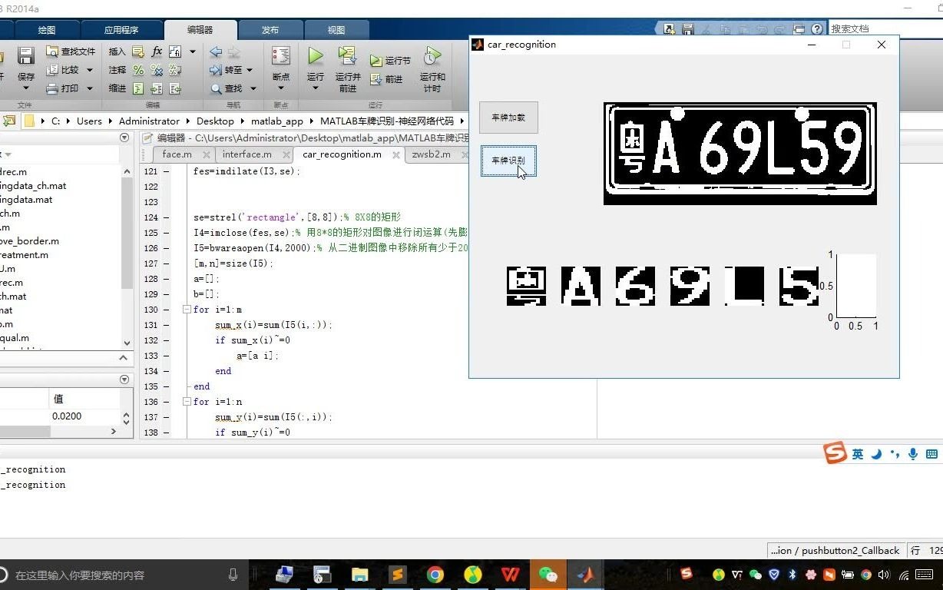Collapse the current folder panel
Viewport: 943px width, 590px height.
(x=124, y=137)
